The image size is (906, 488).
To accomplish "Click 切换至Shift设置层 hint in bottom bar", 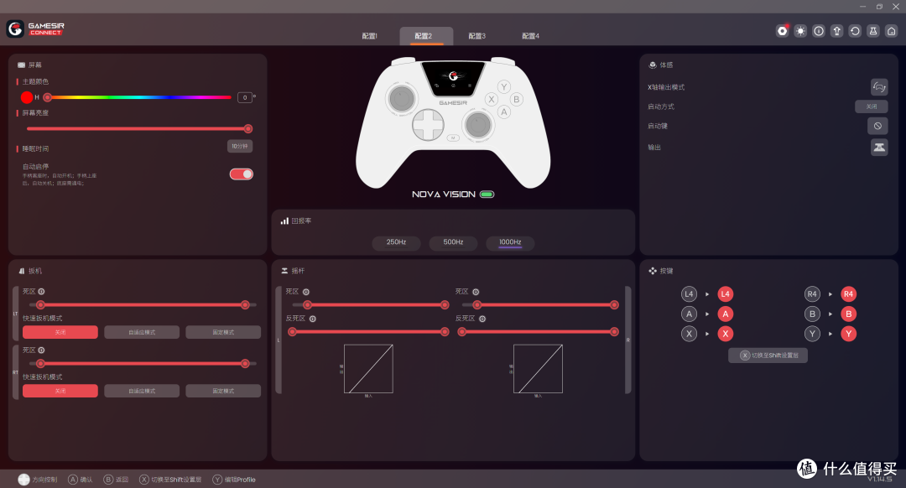I will (170, 480).
